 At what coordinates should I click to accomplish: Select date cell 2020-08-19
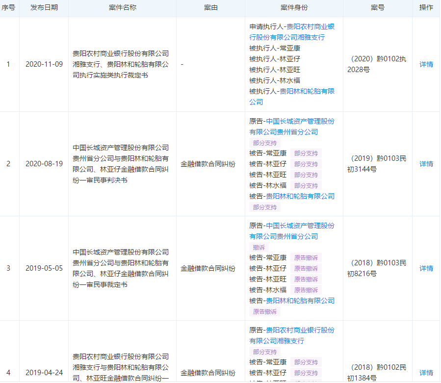point(44,164)
